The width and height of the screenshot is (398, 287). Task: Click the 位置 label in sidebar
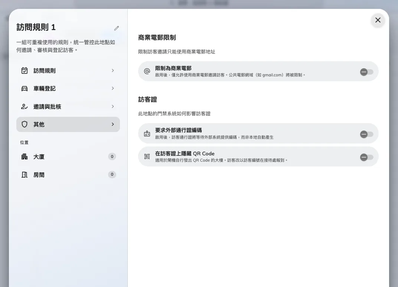[x=25, y=142]
